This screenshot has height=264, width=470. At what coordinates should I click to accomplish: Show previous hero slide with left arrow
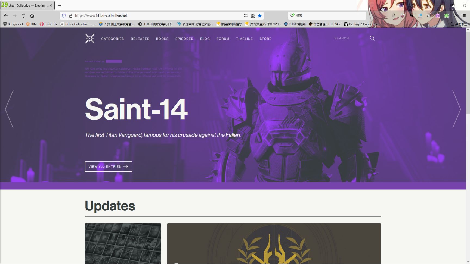[9, 109]
